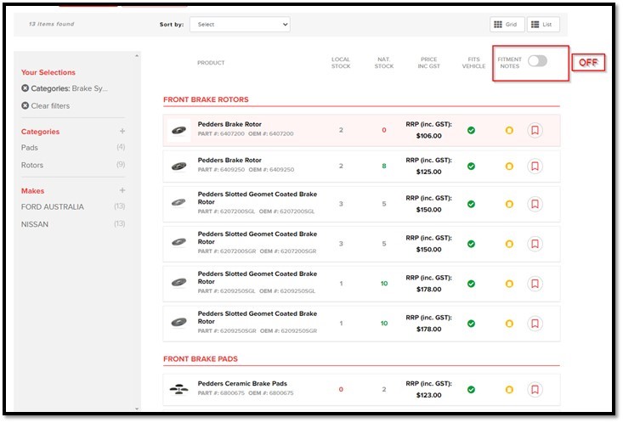
Task: Click fits-vehicle green check for rotor 6407200
Action: pos(471,130)
